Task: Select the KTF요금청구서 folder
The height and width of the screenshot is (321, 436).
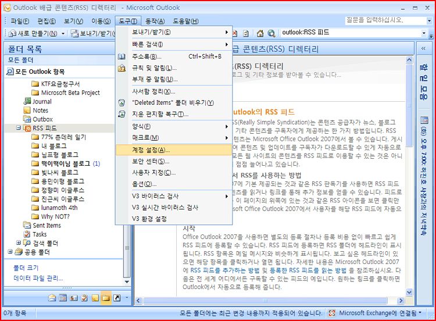Action: (x=60, y=84)
